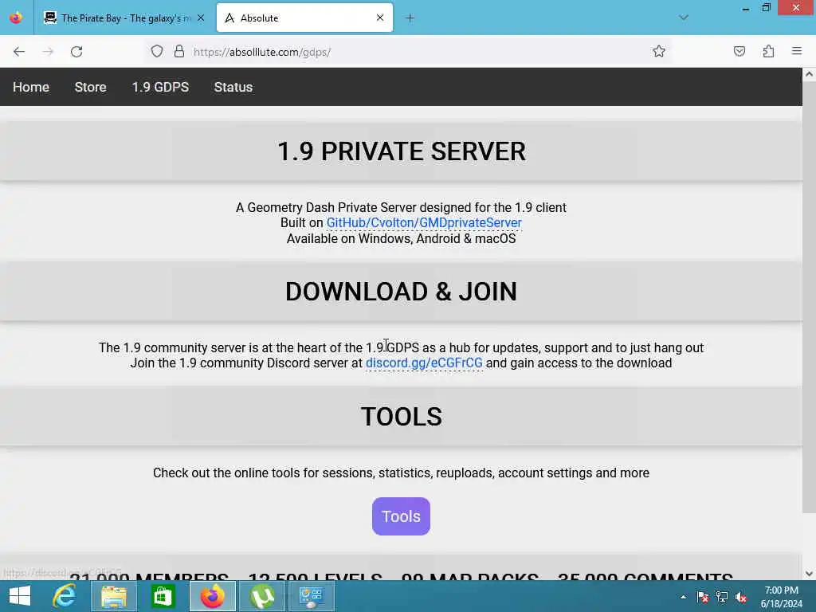Open the Control Panel taskbar icon
This screenshot has width=816, height=612.
[312, 596]
